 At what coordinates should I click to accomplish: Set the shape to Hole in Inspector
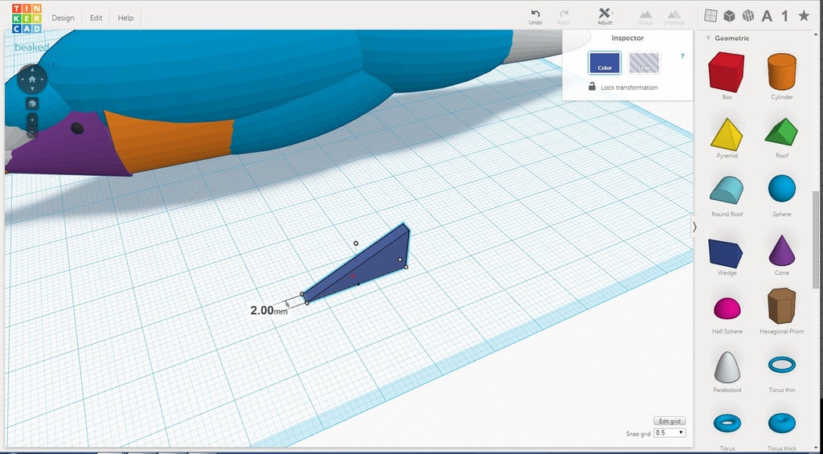[644, 63]
